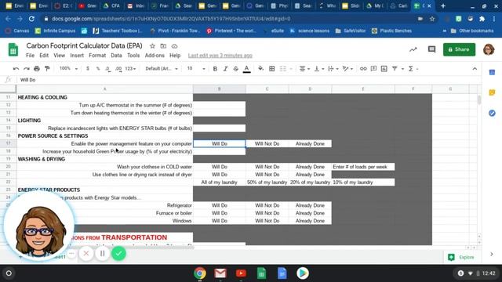
Task: Toggle strikethrough formatting
Action: coord(236,69)
